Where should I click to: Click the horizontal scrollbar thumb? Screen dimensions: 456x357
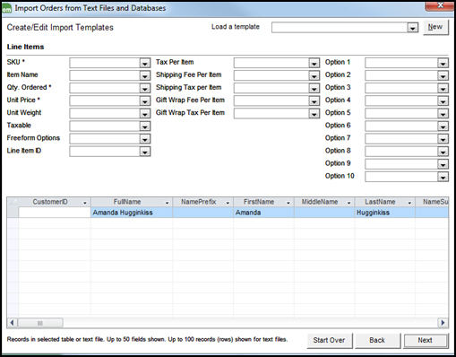click(x=40, y=323)
